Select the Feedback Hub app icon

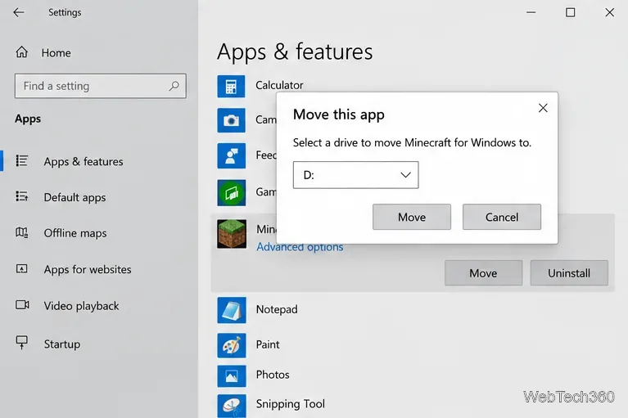(x=231, y=155)
